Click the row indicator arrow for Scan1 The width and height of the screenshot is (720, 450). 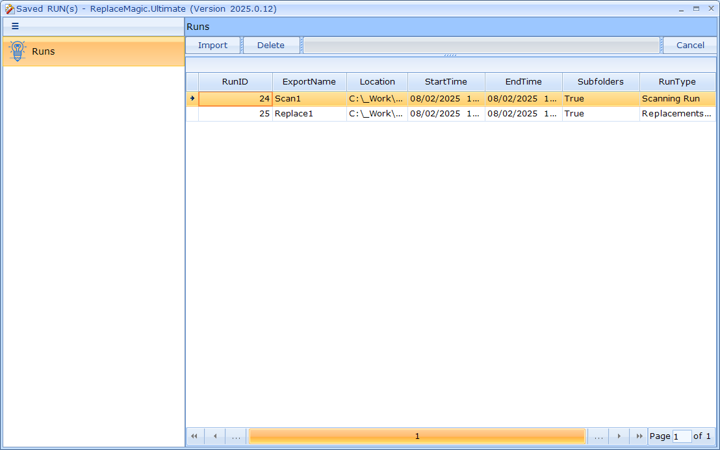(192, 99)
